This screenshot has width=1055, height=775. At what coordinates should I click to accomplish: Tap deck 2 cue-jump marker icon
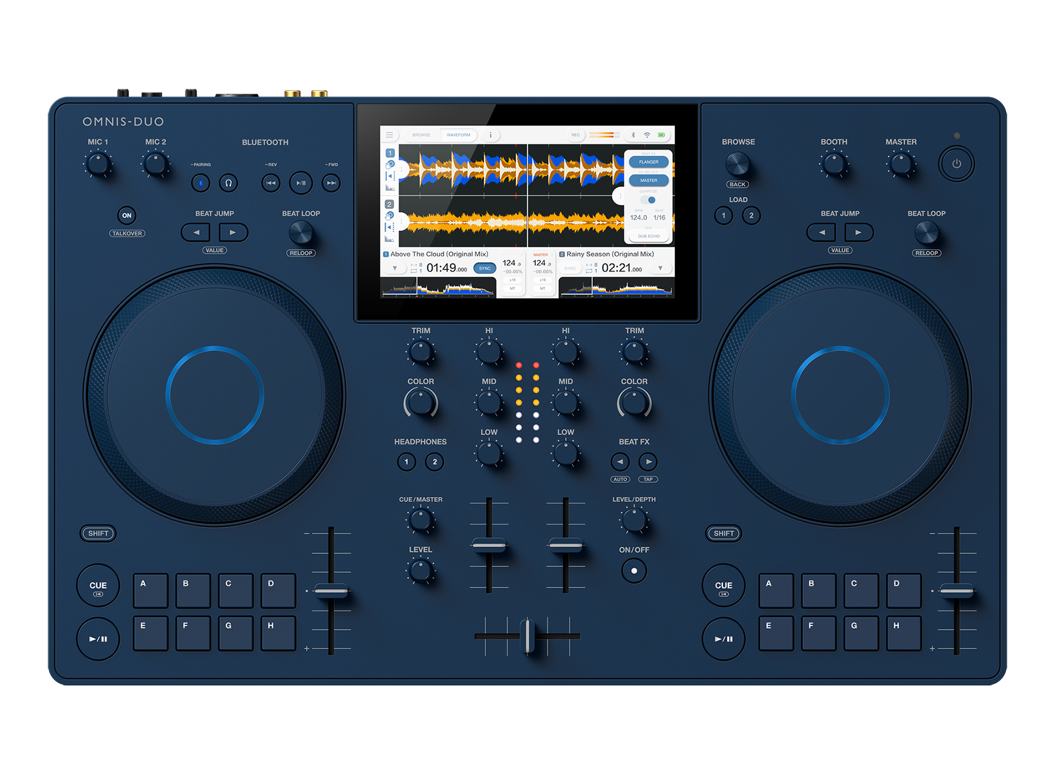(390, 227)
